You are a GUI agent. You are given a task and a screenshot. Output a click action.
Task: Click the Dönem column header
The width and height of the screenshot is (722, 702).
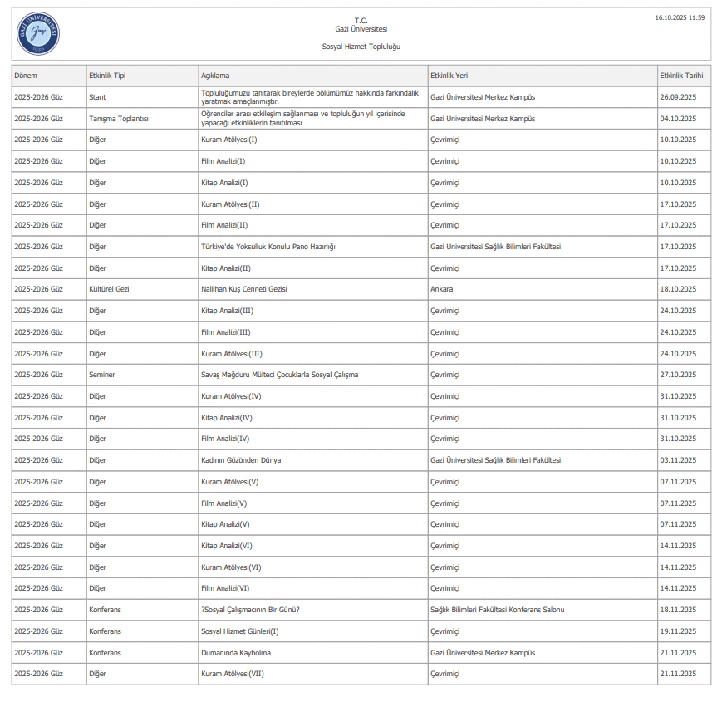pos(26,76)
